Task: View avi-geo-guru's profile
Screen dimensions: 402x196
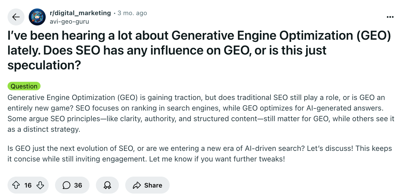Action: pos(69,21)
